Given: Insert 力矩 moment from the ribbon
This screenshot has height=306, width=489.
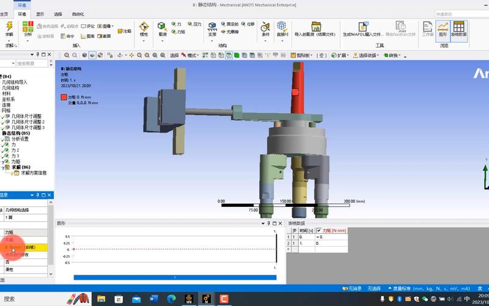Looking at the screenshot, I should coord(178,32).
